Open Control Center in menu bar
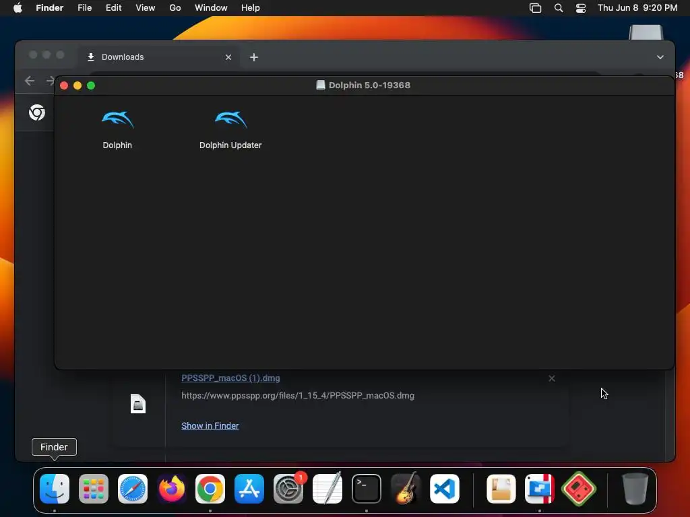 pyautogui.click(x=581, y=8)
